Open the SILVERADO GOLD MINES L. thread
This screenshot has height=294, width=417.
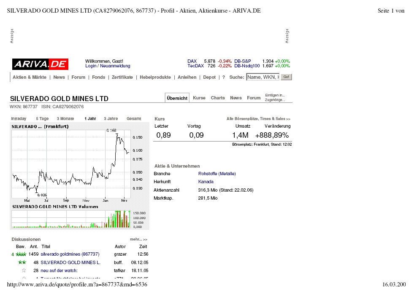click(70, 262)
